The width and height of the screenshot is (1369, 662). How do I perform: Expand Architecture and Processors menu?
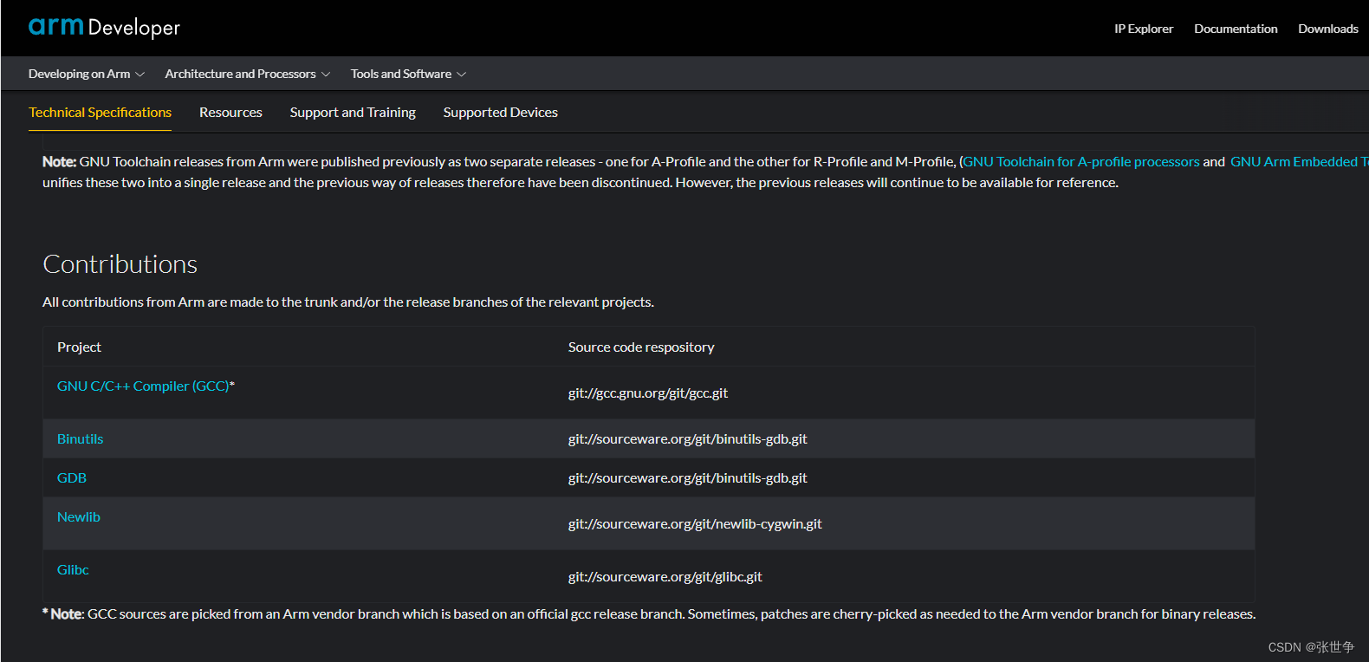pyautogui.click(x=248, y=74)
